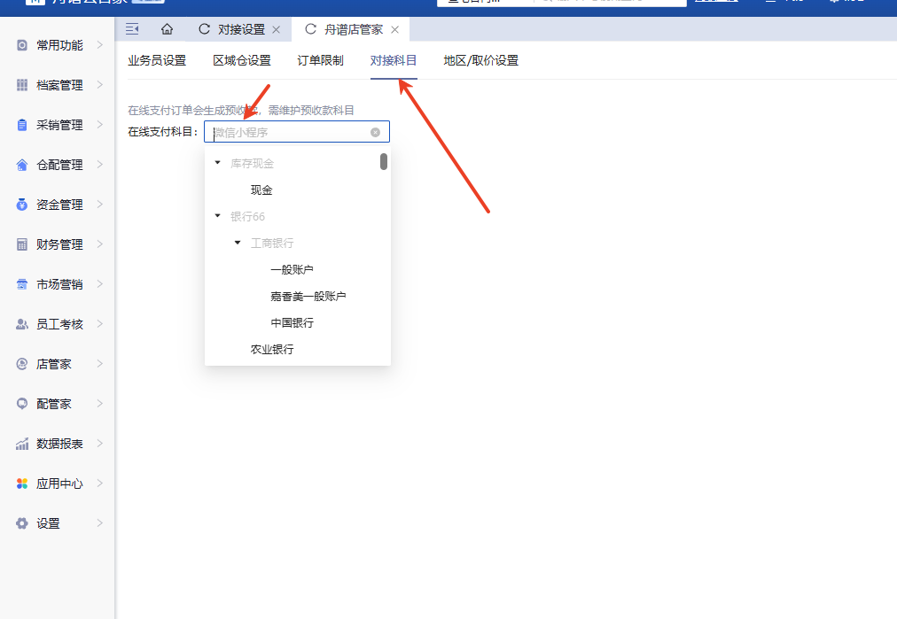Collapse the 工商银行 tree node
This screenshot has height=619, width=897.
tap(238, 243)
